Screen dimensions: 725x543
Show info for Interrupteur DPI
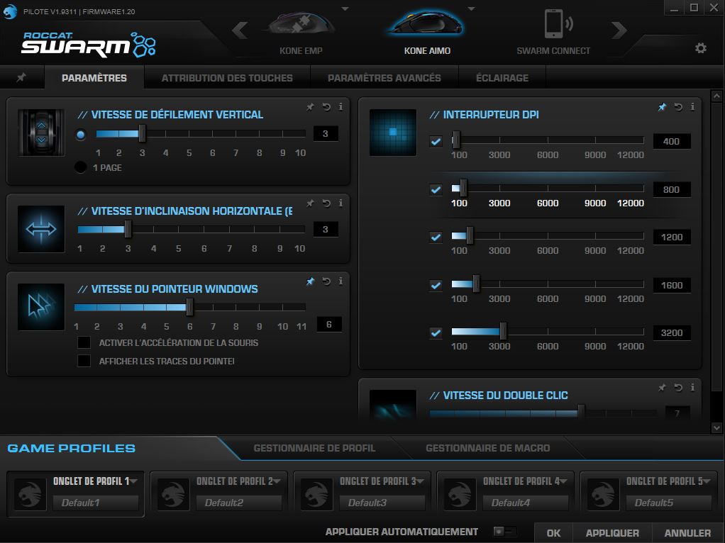(692, 107)
